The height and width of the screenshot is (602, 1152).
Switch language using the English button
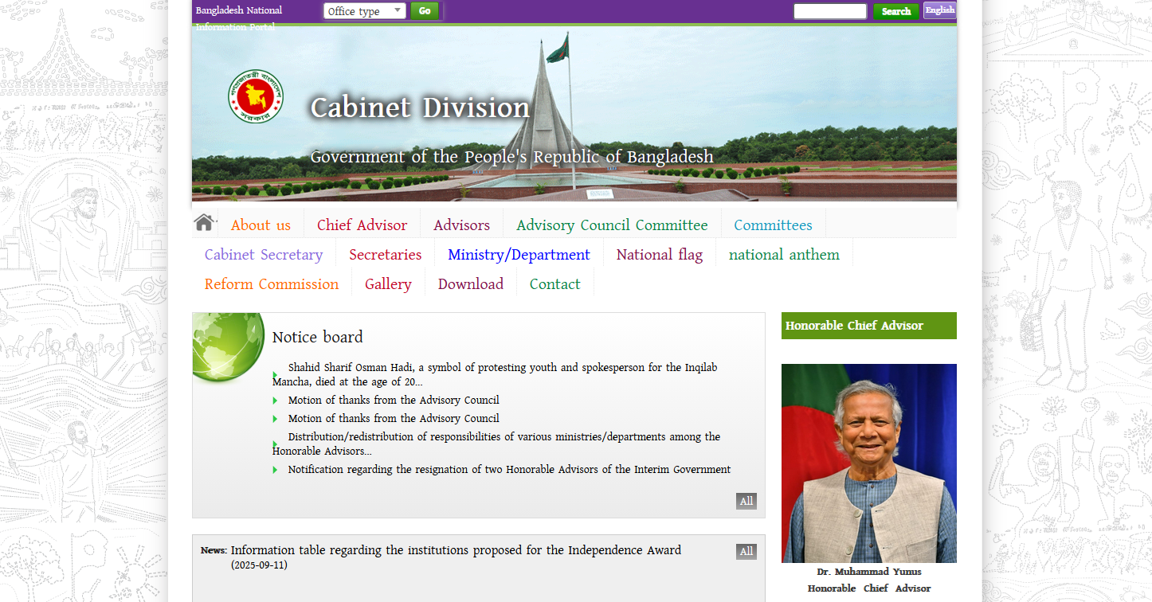[939, 10]
